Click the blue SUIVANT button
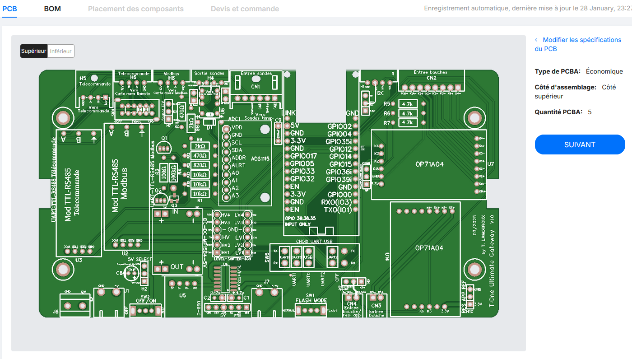Screen dimensions: 632x359 point(580,145)
